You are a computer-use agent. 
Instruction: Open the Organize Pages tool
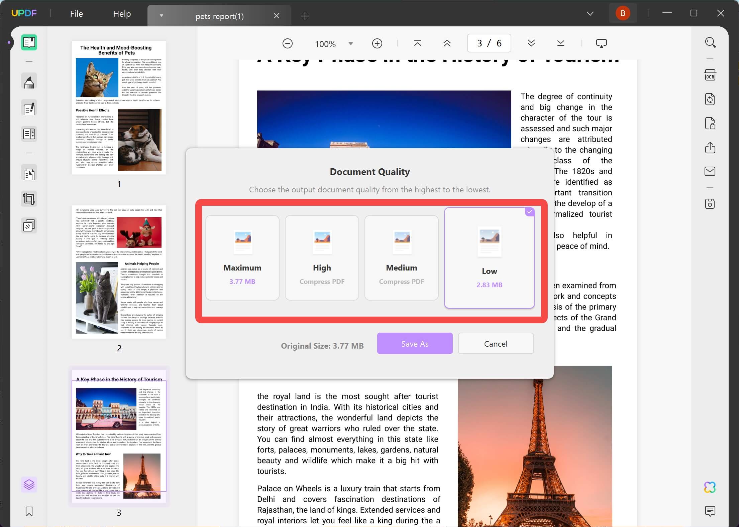29,174
